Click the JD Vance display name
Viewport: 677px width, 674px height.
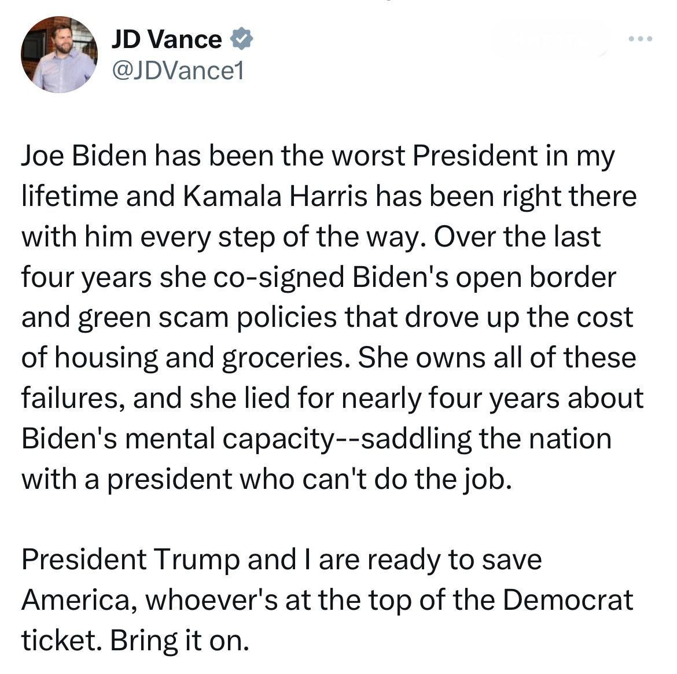coord(167,39)
